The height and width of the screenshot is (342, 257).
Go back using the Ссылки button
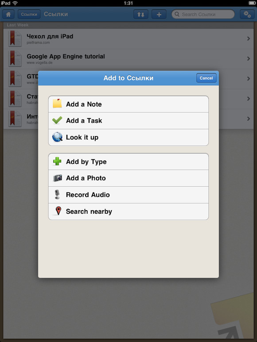click(x=29, y=15)
